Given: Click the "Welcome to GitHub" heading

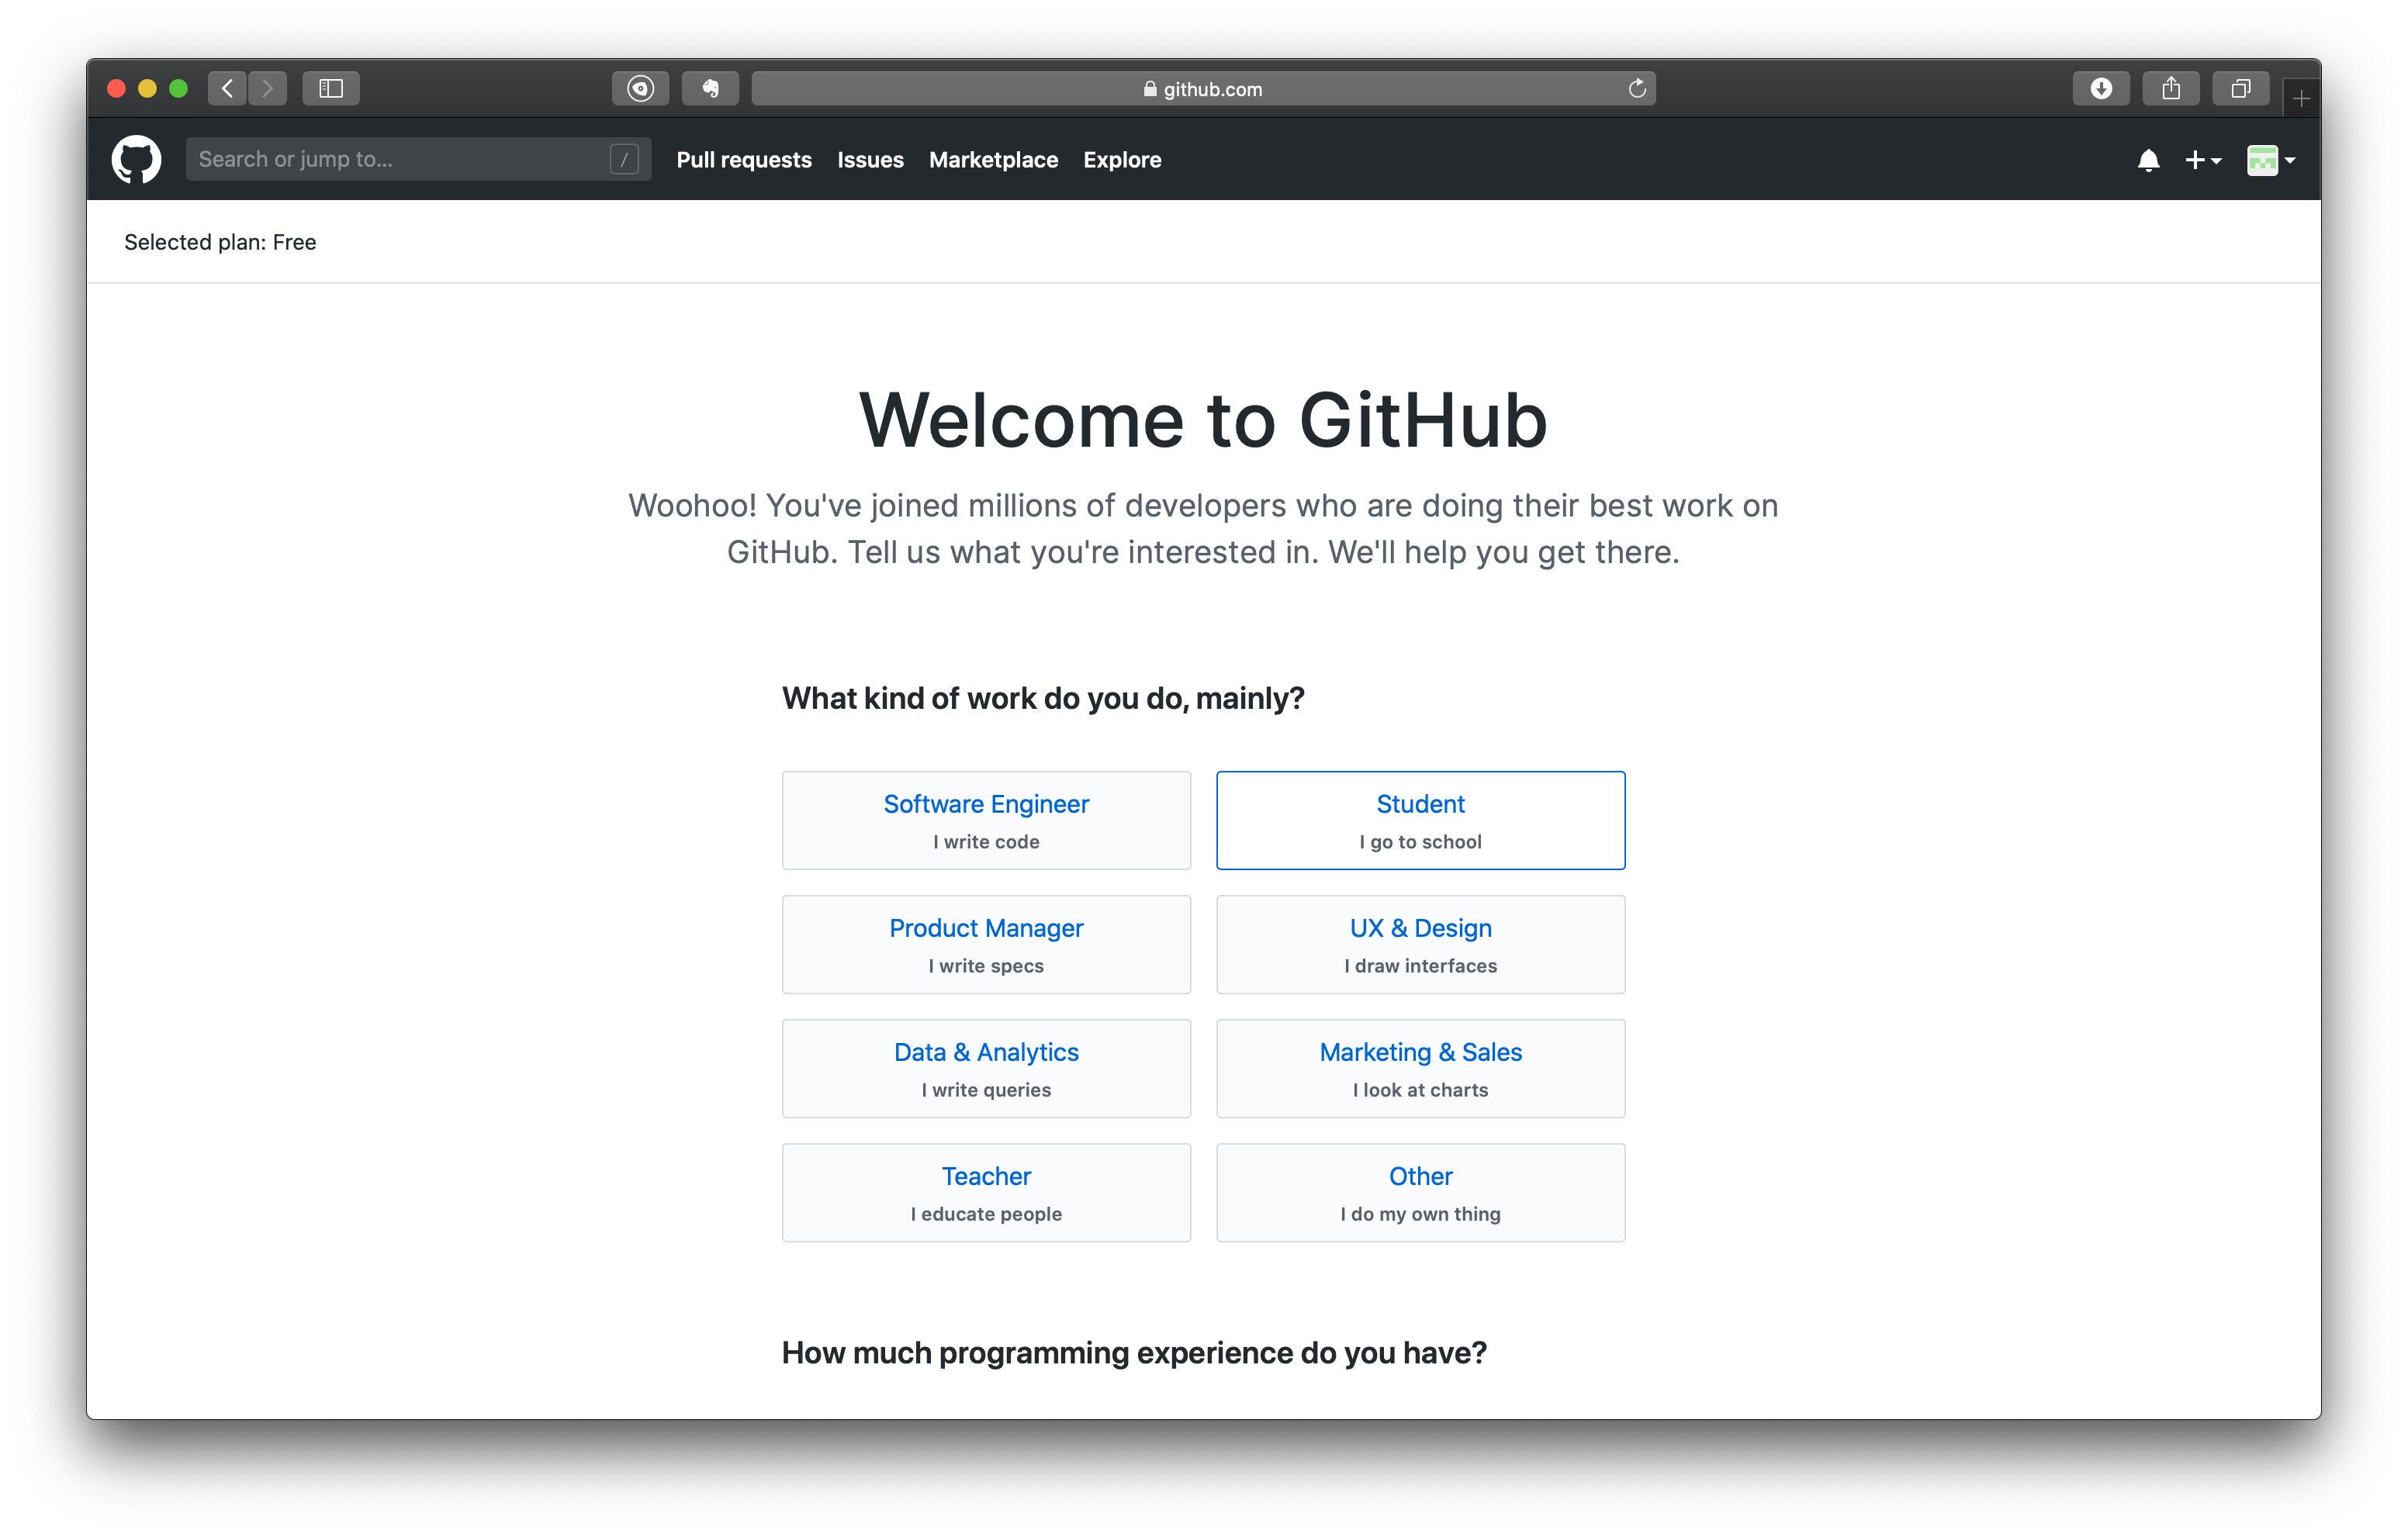Looking at the screenshot, I should (1203, 420).
